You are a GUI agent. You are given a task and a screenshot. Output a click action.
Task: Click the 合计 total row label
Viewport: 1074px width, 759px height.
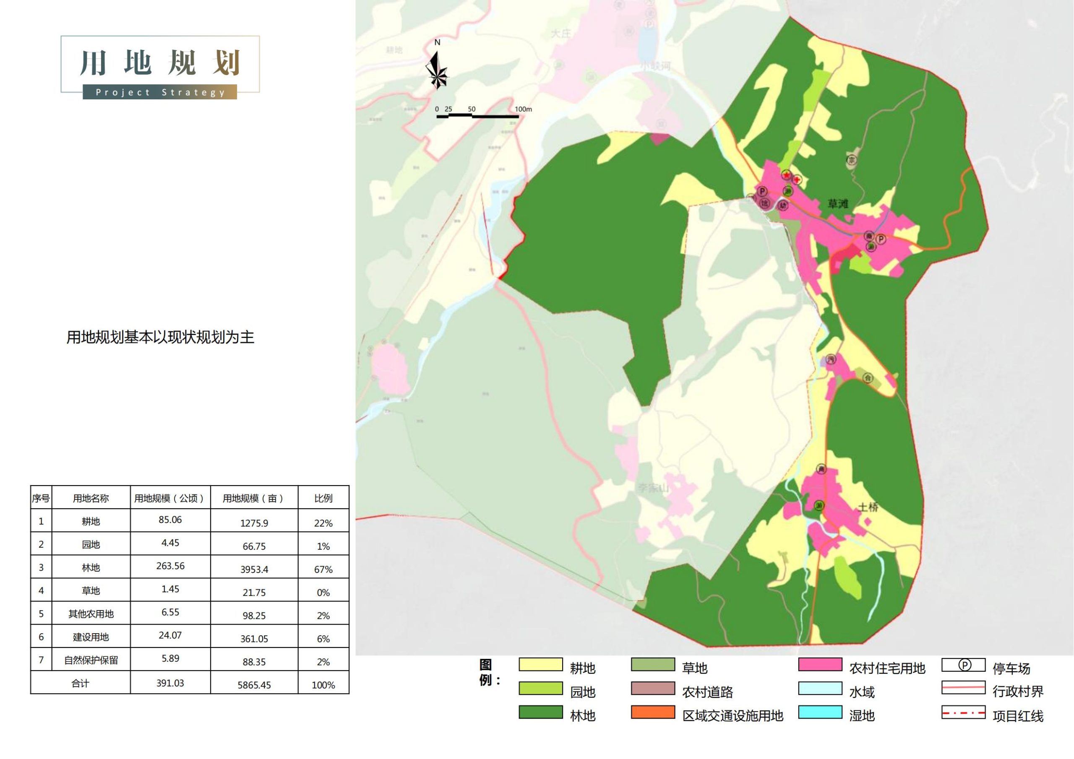click(x=81, y=683)
